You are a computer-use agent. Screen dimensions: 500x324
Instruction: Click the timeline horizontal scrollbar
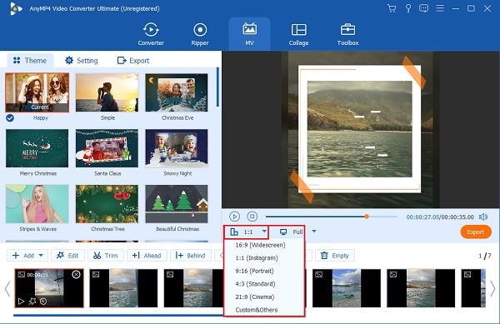(118, 316)
